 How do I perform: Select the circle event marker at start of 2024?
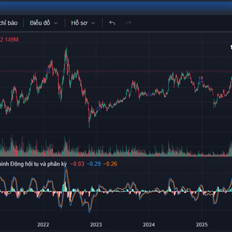(150, 94)
